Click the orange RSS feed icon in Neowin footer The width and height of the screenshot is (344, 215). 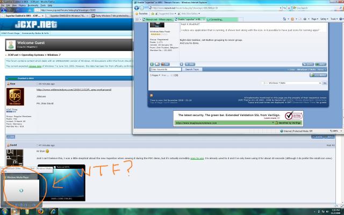pos(152,96)
